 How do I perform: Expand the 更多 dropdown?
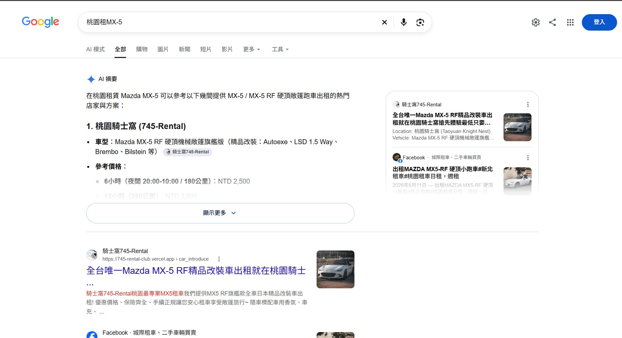tap(251, 49)
